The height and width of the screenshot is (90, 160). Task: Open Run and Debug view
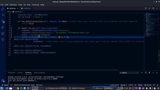click(x=3, y=27)
